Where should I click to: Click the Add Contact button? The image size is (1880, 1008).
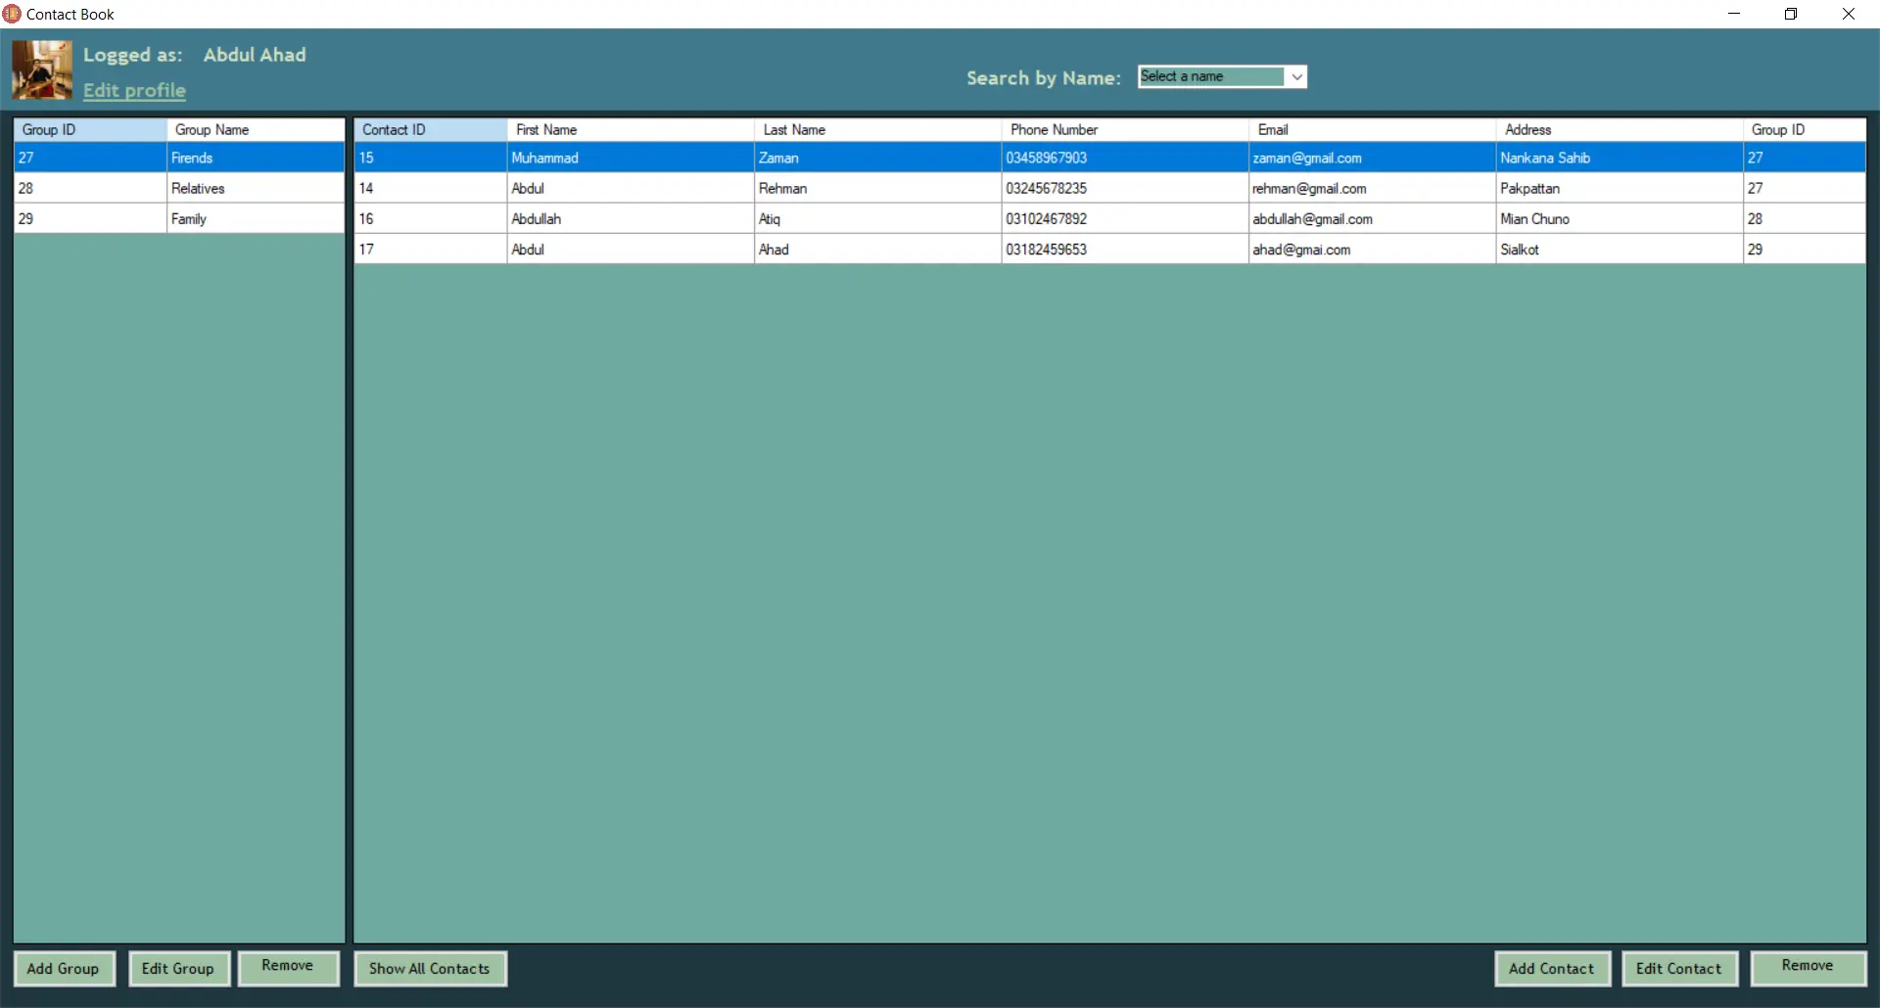coord(1552,969)
